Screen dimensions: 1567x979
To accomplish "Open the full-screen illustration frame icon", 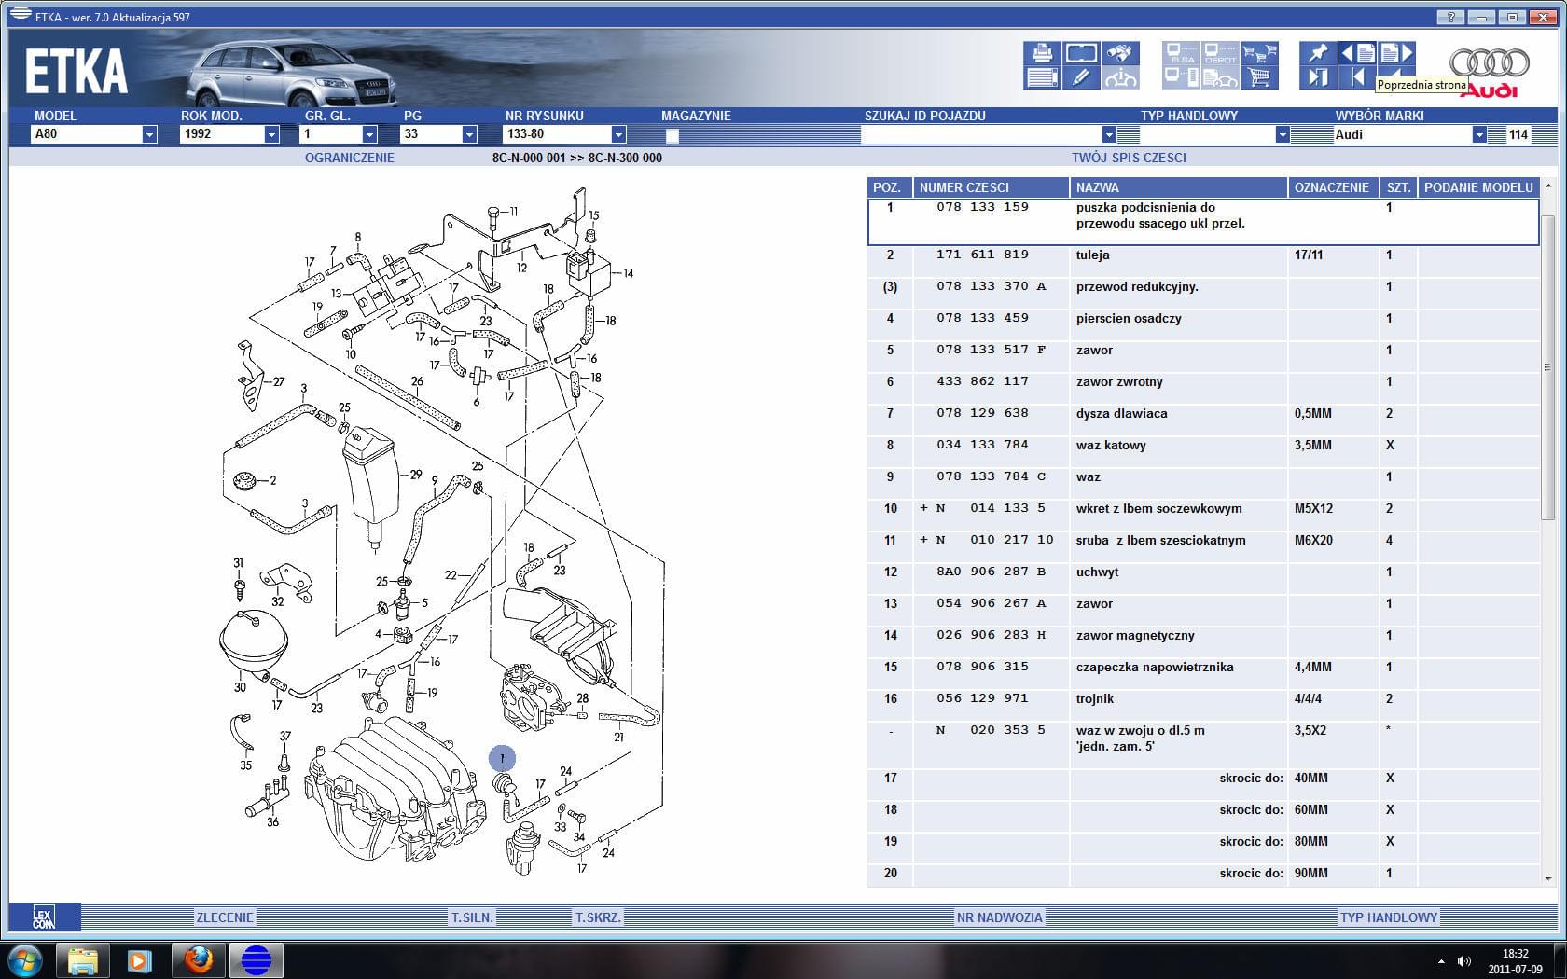I will point(1081,53).
